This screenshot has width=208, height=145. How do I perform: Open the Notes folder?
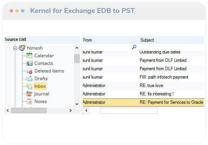pyautogui.click(x=40, y=101)
